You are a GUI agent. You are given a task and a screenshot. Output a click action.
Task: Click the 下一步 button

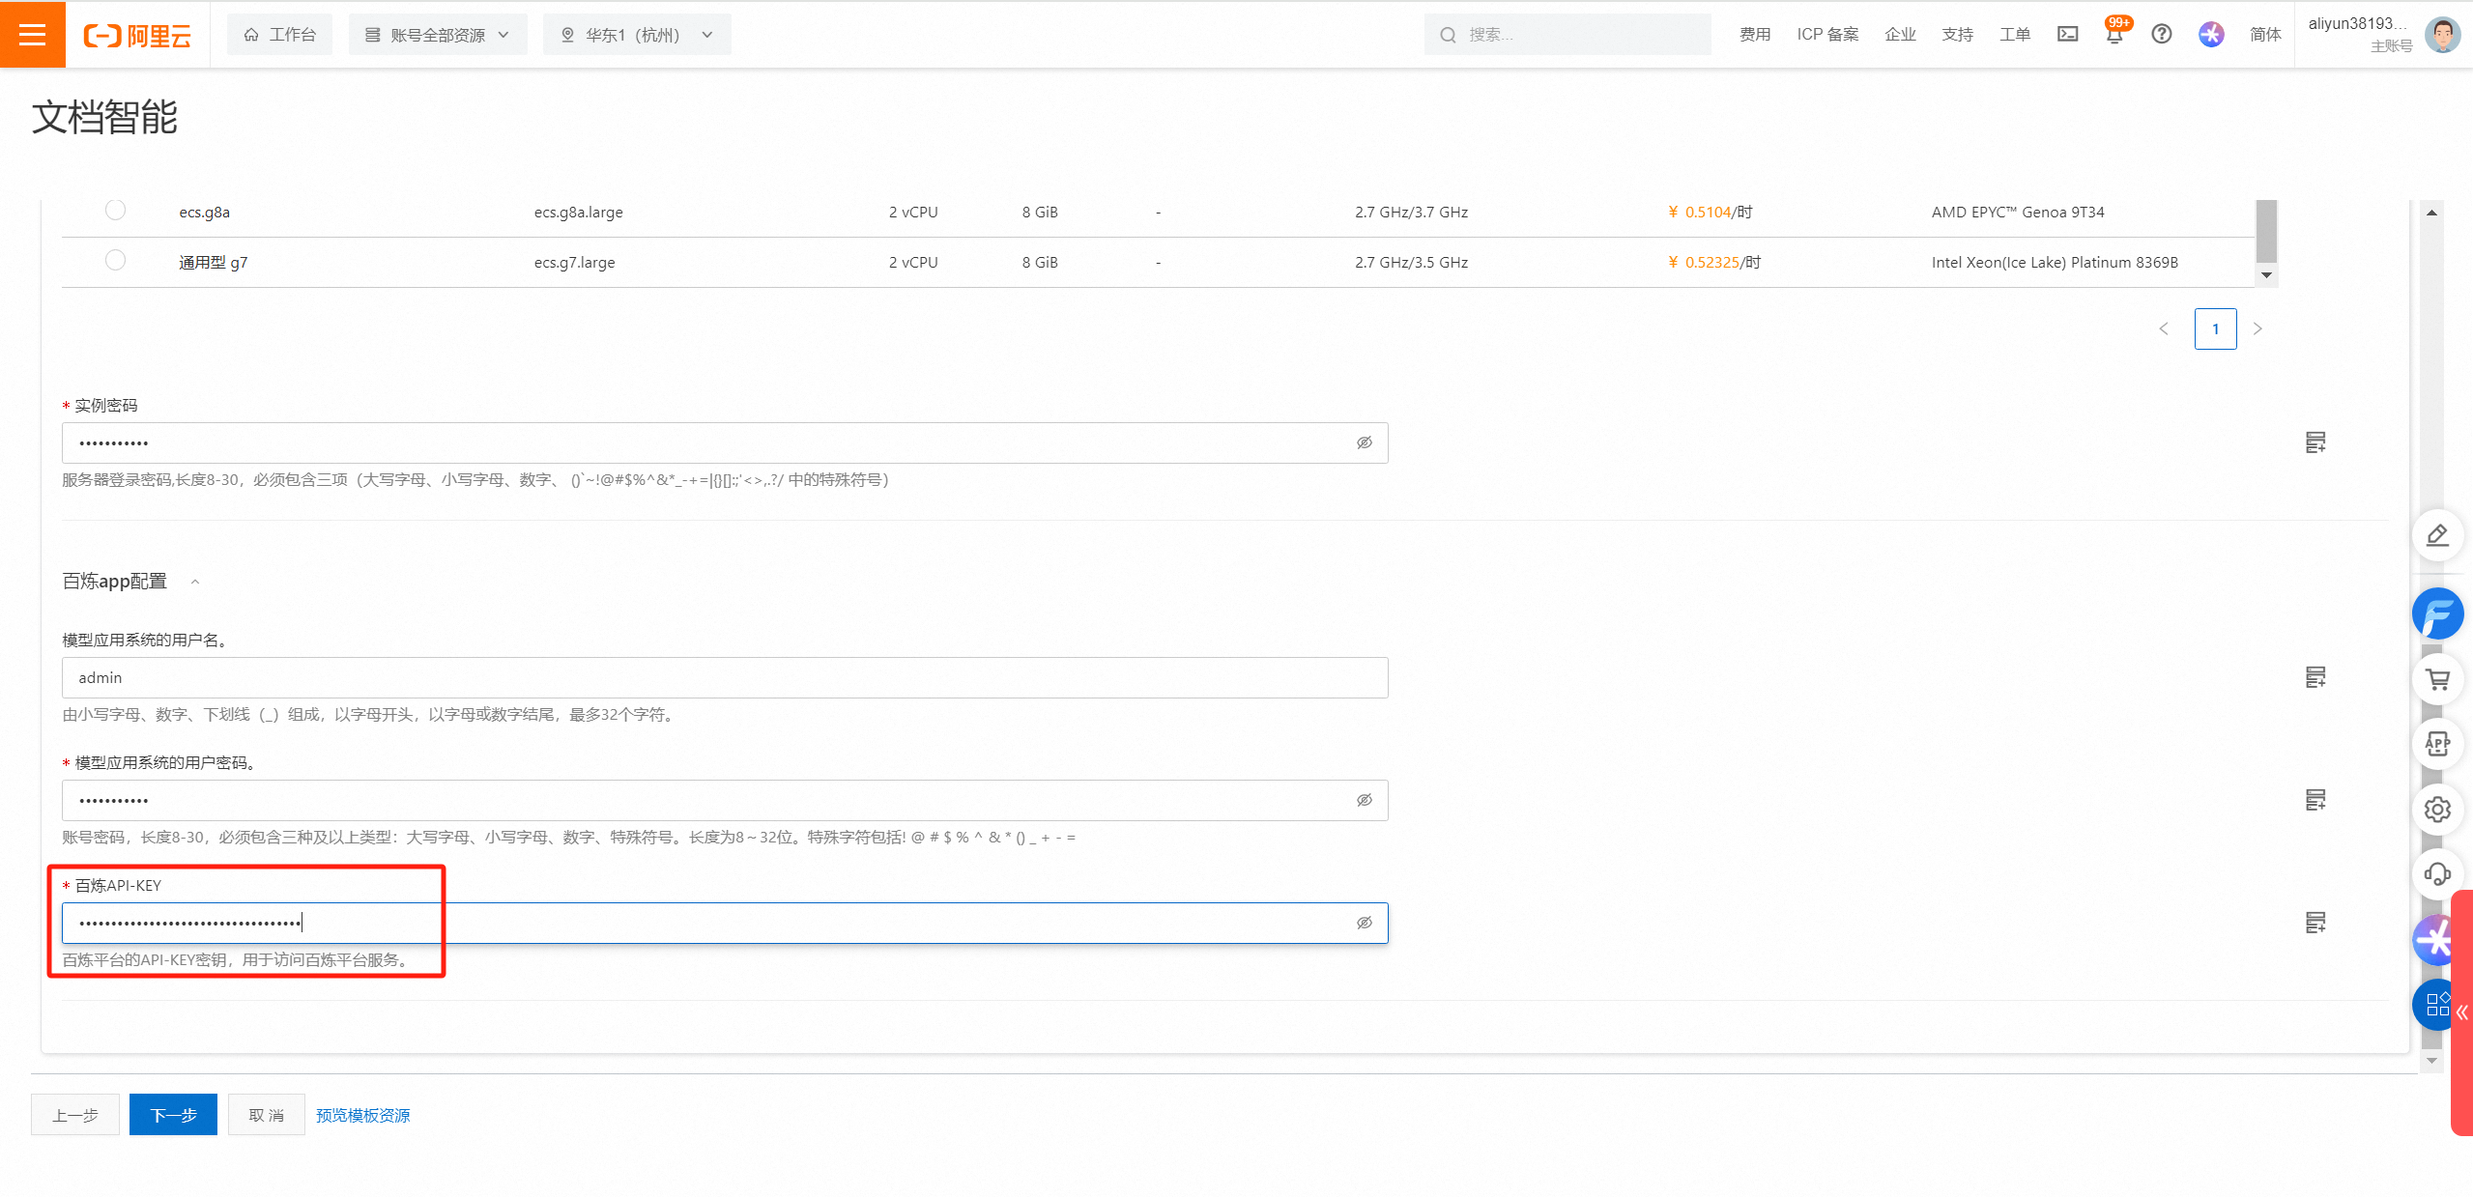pyautogui.click(x=174, y=1115)
